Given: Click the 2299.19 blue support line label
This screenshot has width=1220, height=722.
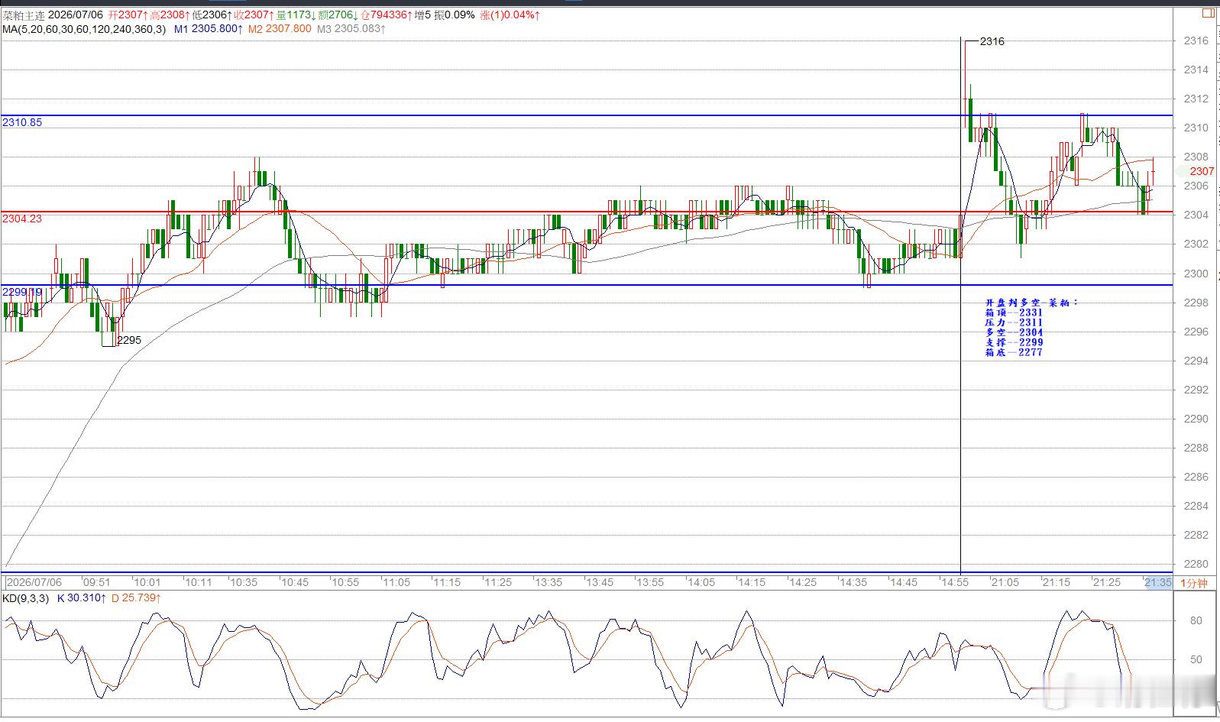Looking at the screenshot, I should 22,292.
